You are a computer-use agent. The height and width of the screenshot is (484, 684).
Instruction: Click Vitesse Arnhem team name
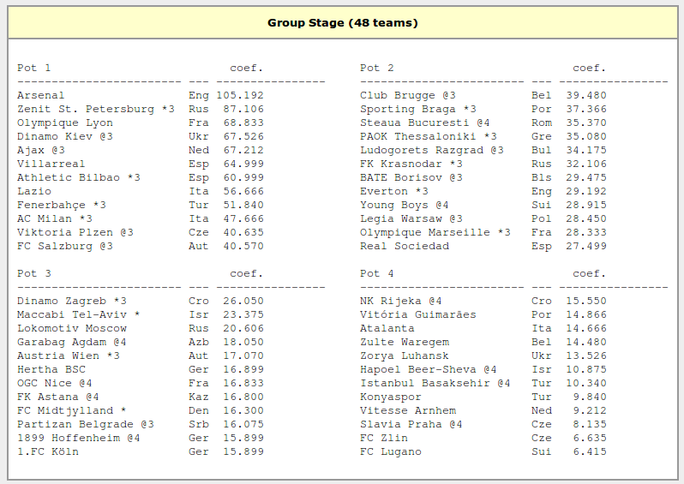(x=407, y=410)
